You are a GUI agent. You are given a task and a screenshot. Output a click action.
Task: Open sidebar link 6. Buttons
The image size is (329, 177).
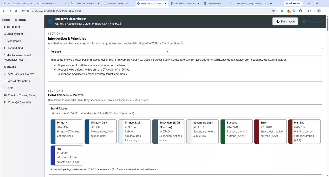pos(10,67)
